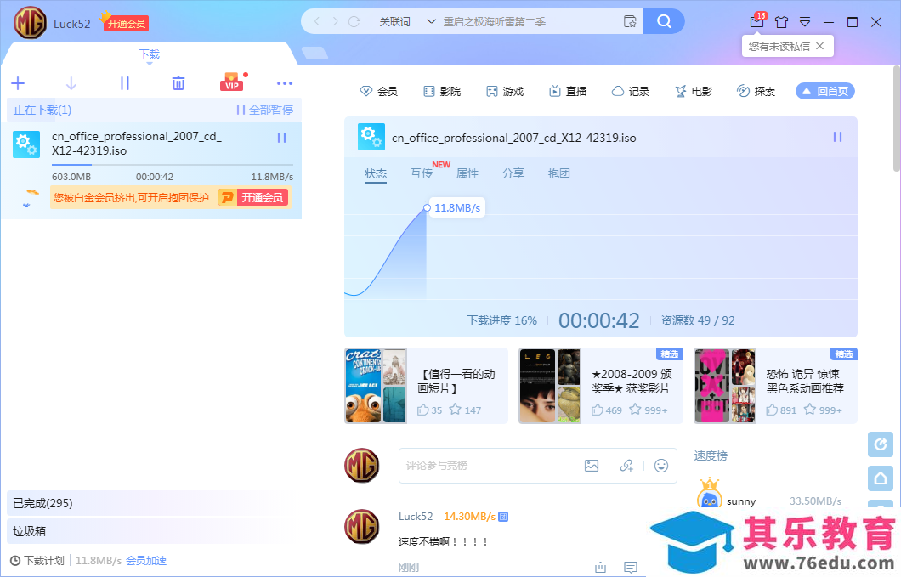The width and height of the screenshot is (901, 577).
Task: Click the insert image icon in comment box
Action: (592, 466)
